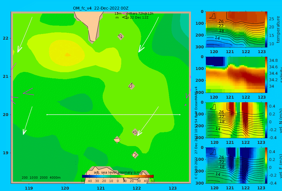This screenshot has height=191, width=282.
Task: Click longitude label 123 below main map
Action: [x=173, y=188]
